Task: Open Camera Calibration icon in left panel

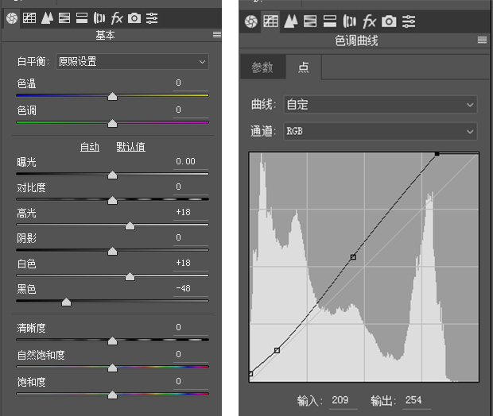Action: click(x=134, y=18)
